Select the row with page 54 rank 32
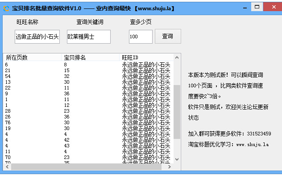This screenshot has height=175, width=282. pos(88,76)
